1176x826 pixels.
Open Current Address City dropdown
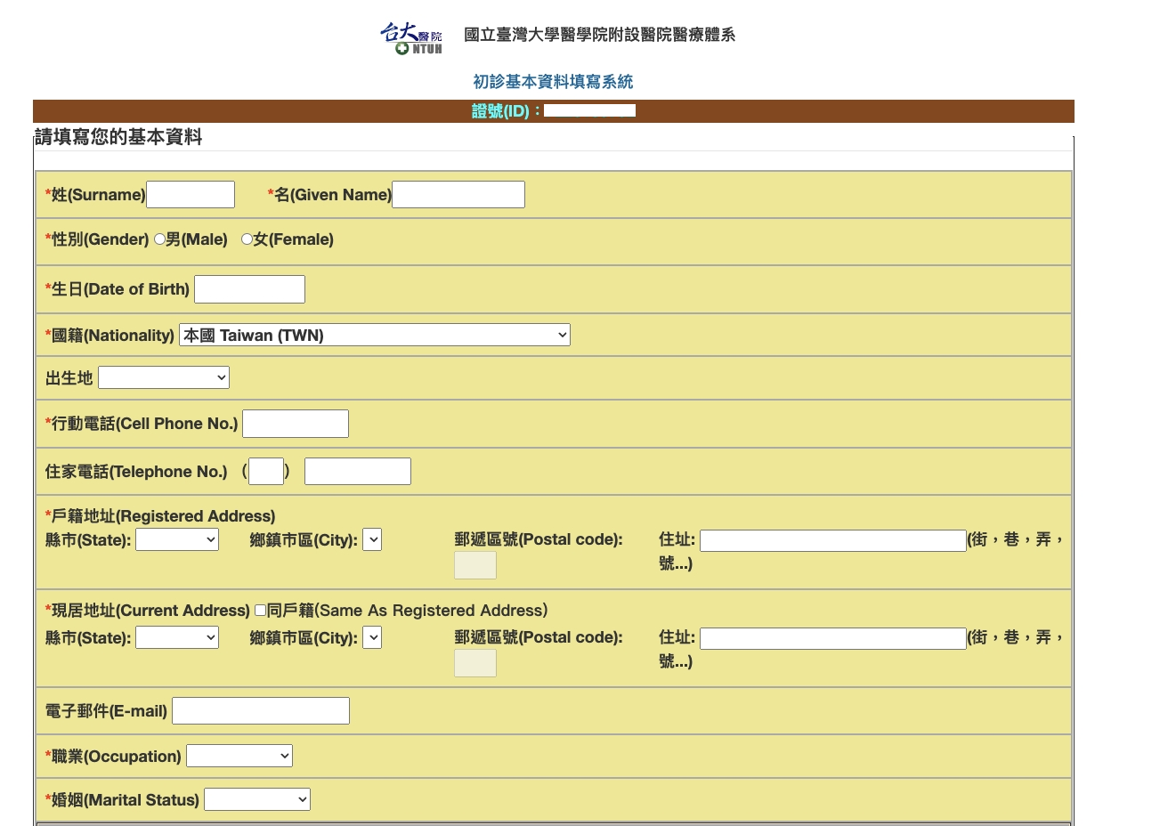[372, 637]
